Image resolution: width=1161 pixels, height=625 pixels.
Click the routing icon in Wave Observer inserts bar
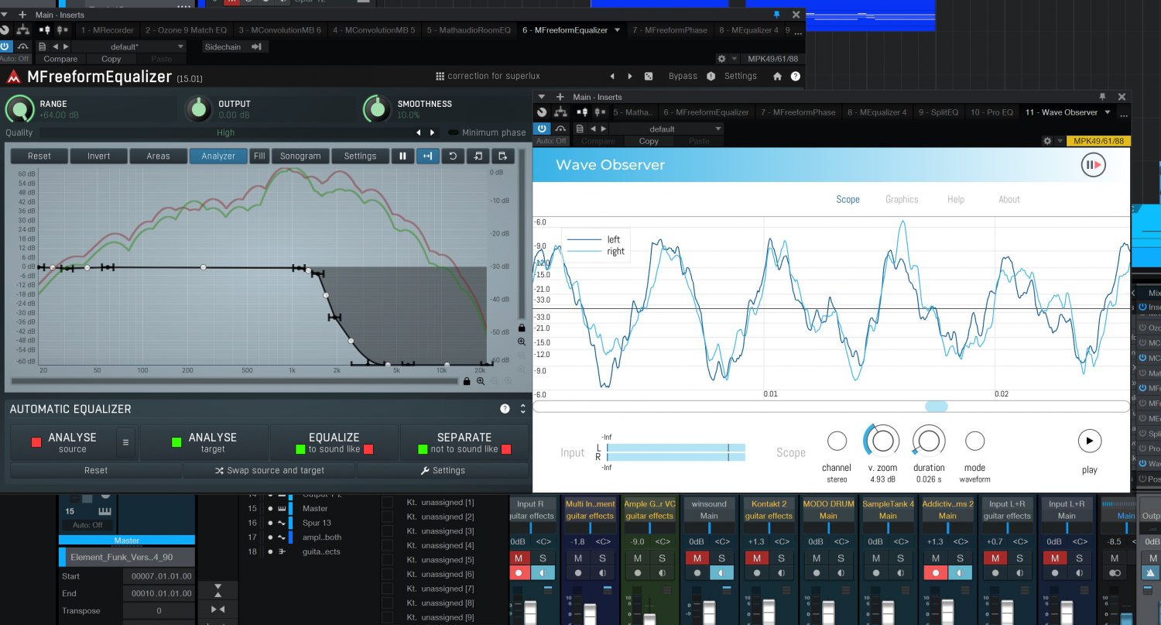pos(559,112)
